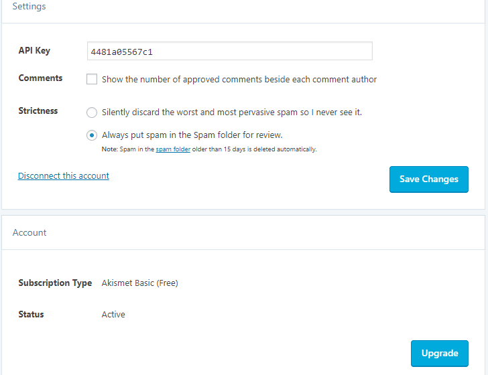Click the Account section heading
Viewport: 488px width, 375px height.
(29, 232)
